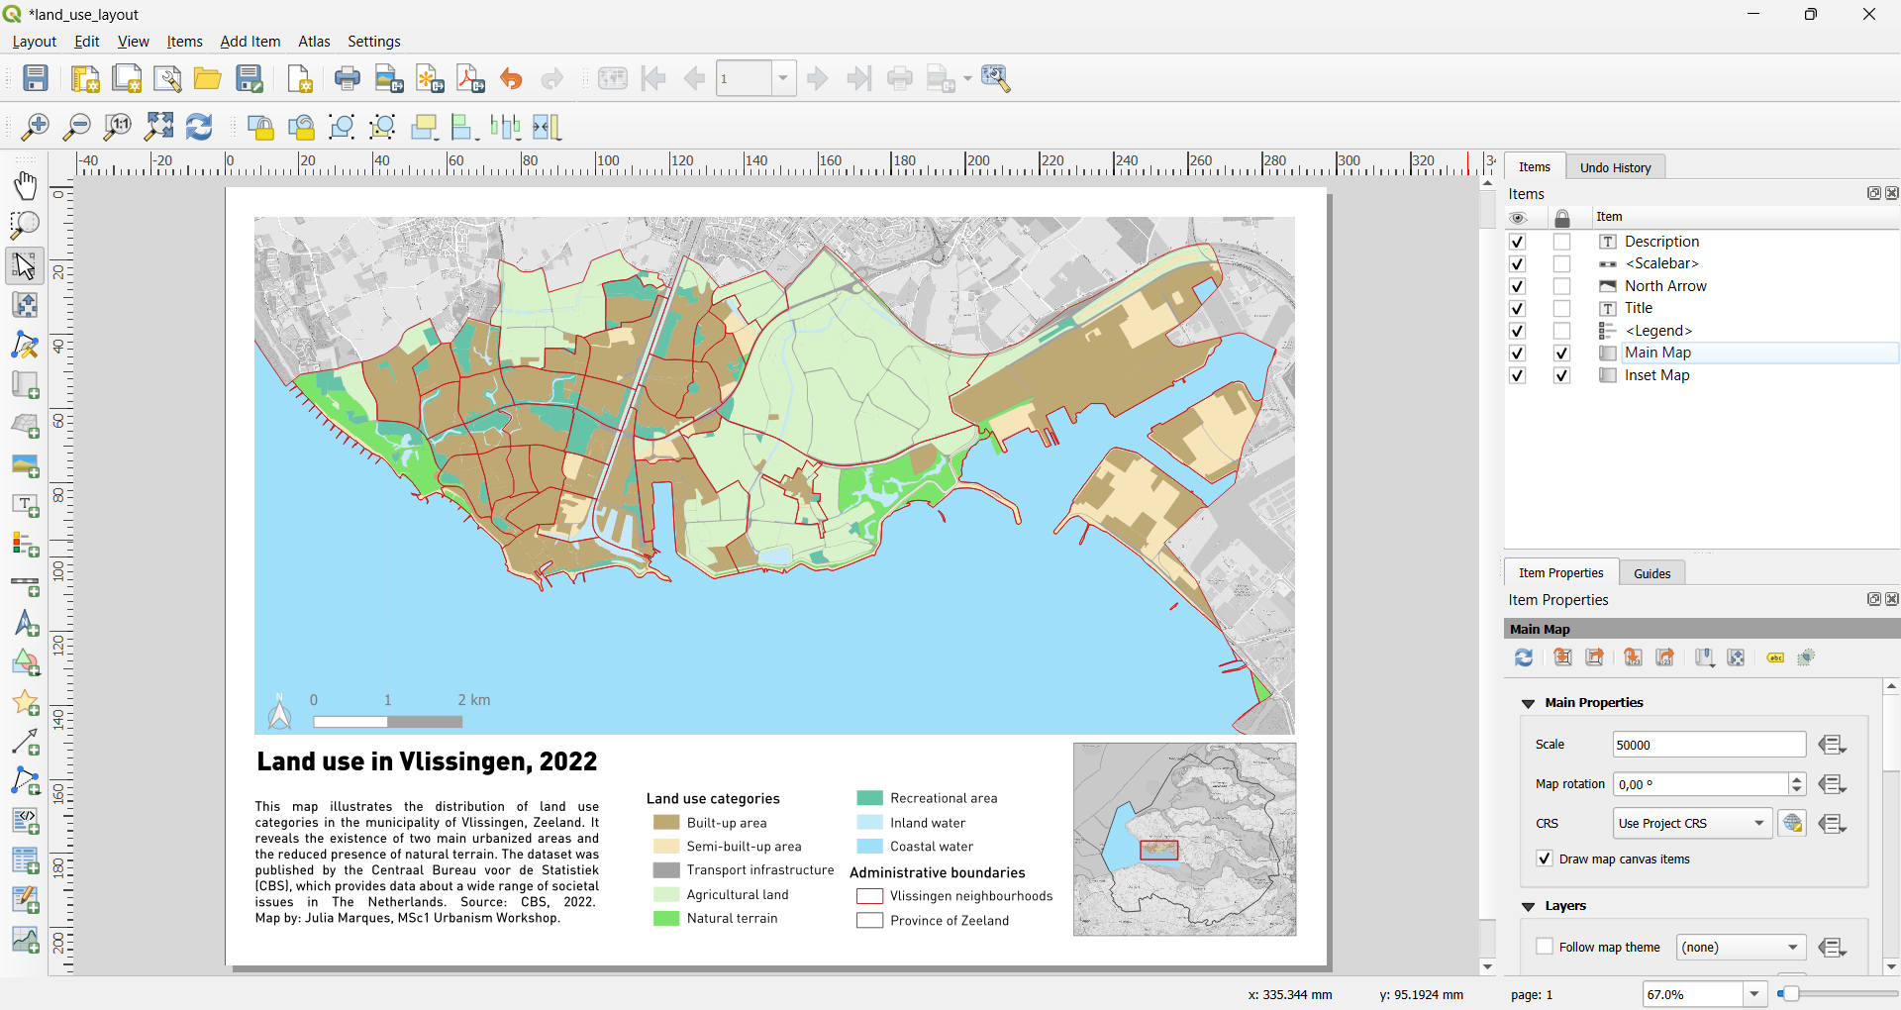
Task: Click the Zoom Full icon
Action: 158,127
